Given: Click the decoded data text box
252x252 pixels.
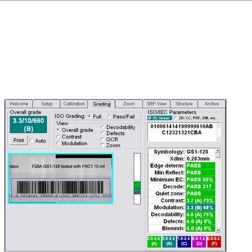Looking at the screenshot, I should (182, 132).
